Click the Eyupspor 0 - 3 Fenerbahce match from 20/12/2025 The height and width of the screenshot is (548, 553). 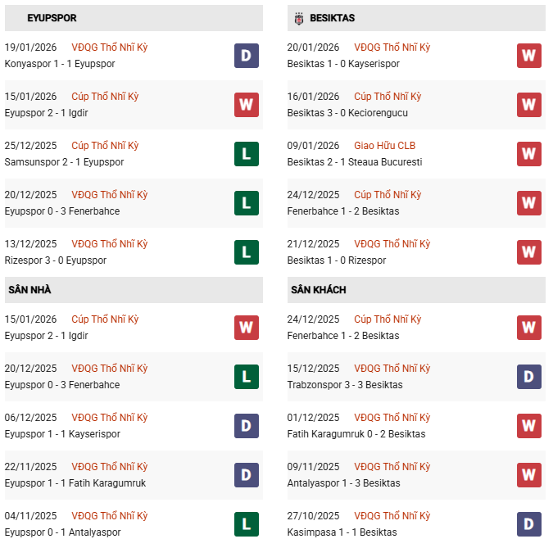tap(62, 211)
